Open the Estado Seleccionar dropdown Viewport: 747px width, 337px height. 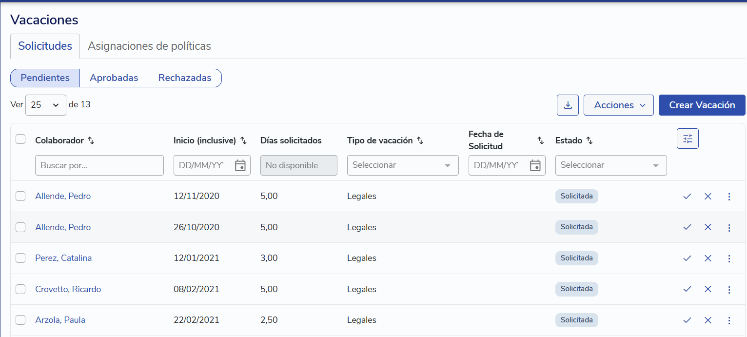610,165
